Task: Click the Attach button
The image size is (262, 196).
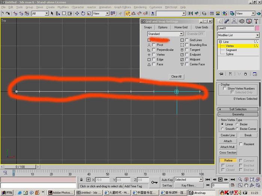Action: (228, 141)
